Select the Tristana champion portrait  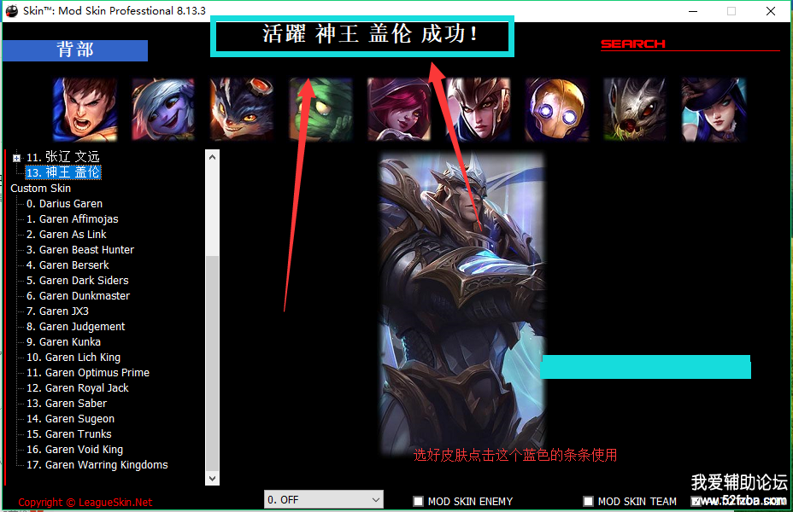pos(163,109)
